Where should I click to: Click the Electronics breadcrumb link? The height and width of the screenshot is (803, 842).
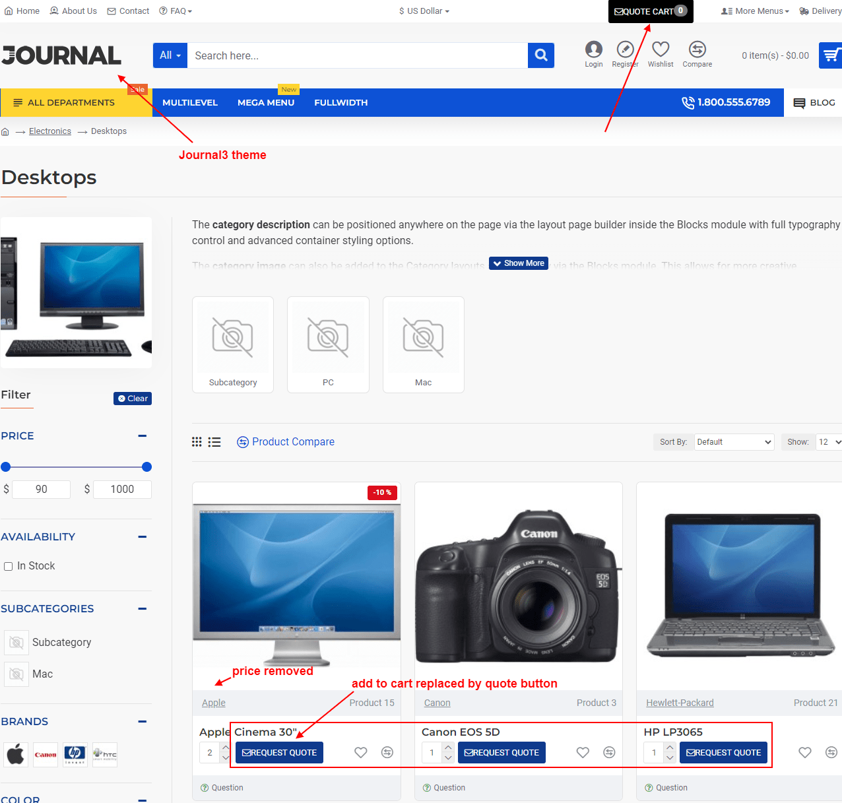(50, 131)
